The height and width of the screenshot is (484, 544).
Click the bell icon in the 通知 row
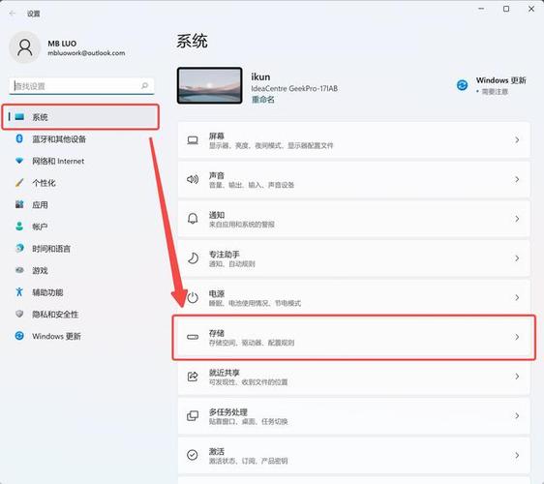[x=193, y=219]
